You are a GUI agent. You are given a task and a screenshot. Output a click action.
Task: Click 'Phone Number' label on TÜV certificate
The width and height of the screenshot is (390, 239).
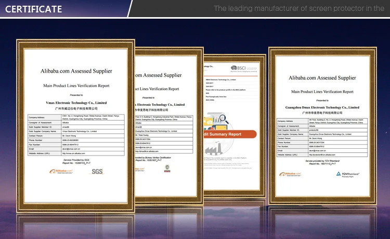pos(284,143)
